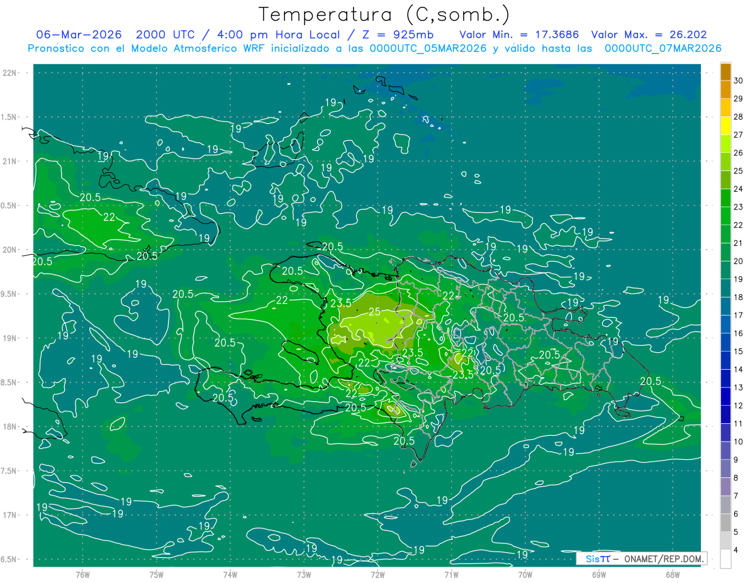Click the color scale value 30
The width and height of the screenshot is (755, 583).
739,81
